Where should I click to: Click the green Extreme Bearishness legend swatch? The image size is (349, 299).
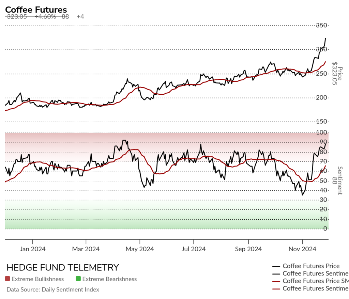(78, 279)
